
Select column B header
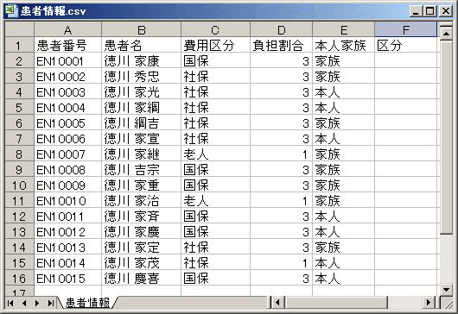142,30
